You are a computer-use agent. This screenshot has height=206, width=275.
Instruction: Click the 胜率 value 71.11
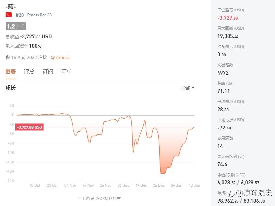click(223, 91)
